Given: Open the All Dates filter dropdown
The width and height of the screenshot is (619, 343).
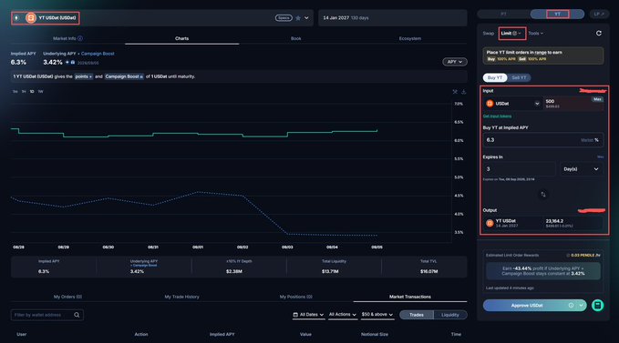Looking at the screenshot, I should coord(308,315).
